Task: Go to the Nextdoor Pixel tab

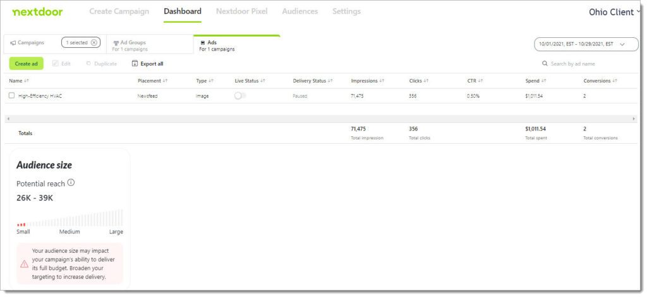Action: (x=242, y=11)
